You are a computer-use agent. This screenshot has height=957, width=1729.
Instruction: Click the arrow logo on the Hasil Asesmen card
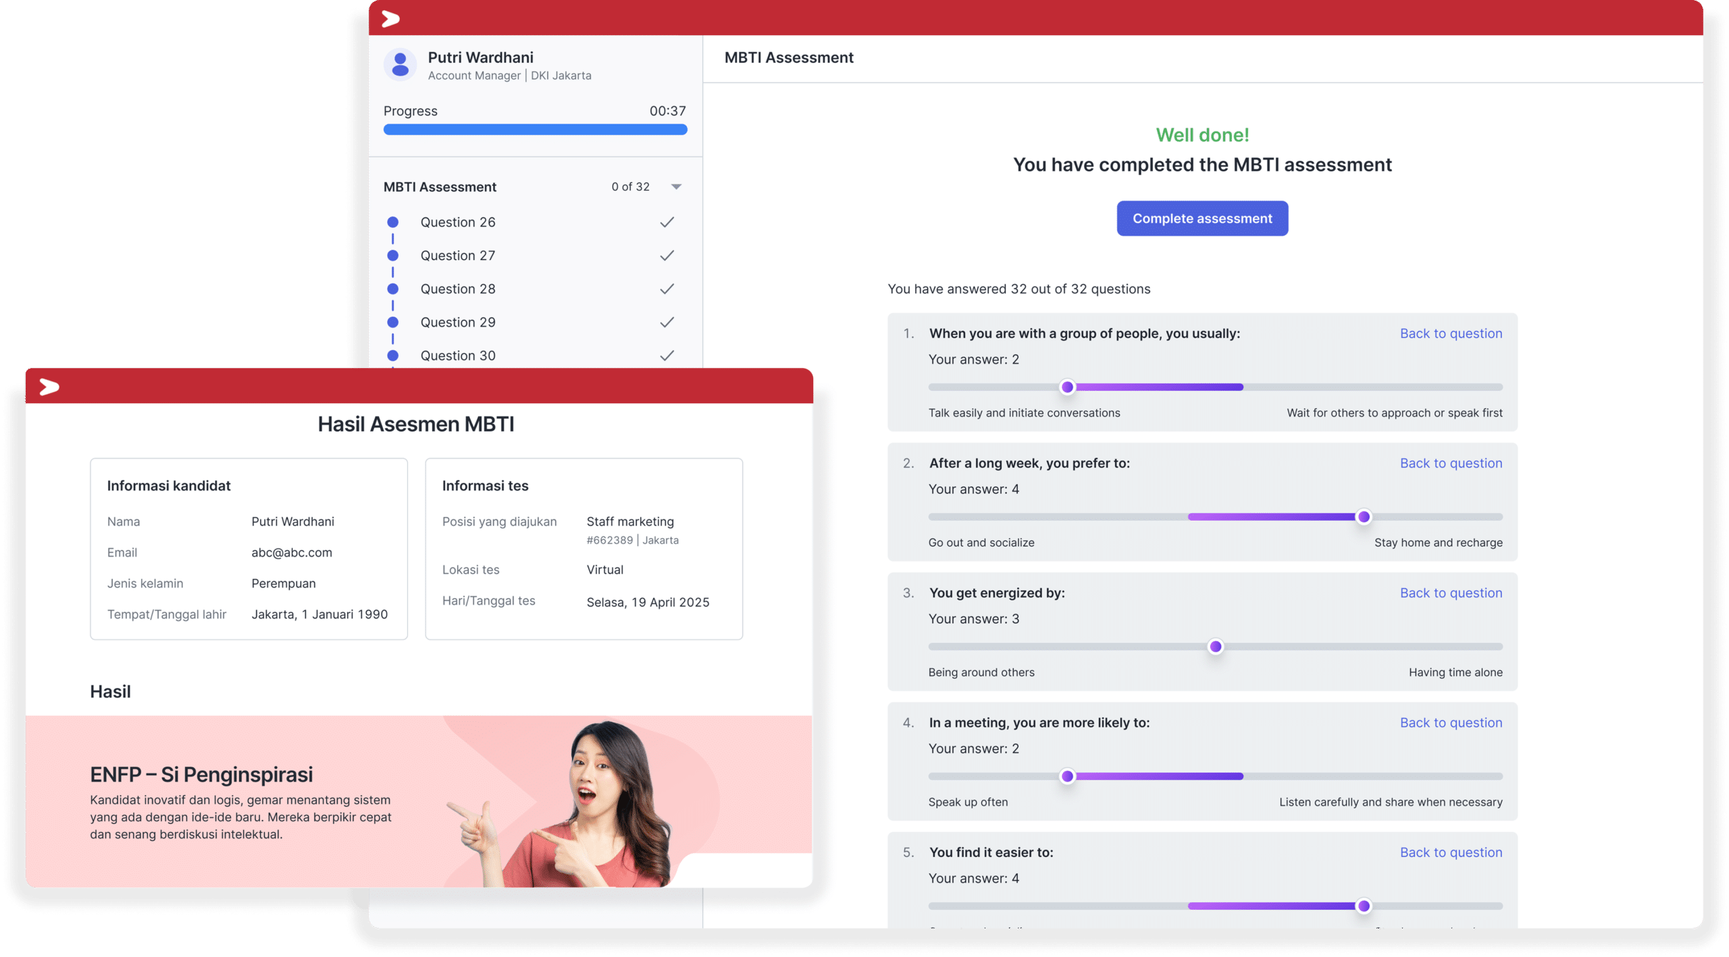tap(49, 387)
